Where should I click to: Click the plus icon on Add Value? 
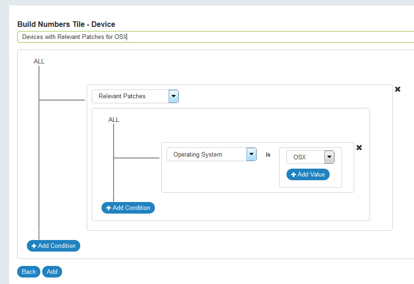[293, 175]
